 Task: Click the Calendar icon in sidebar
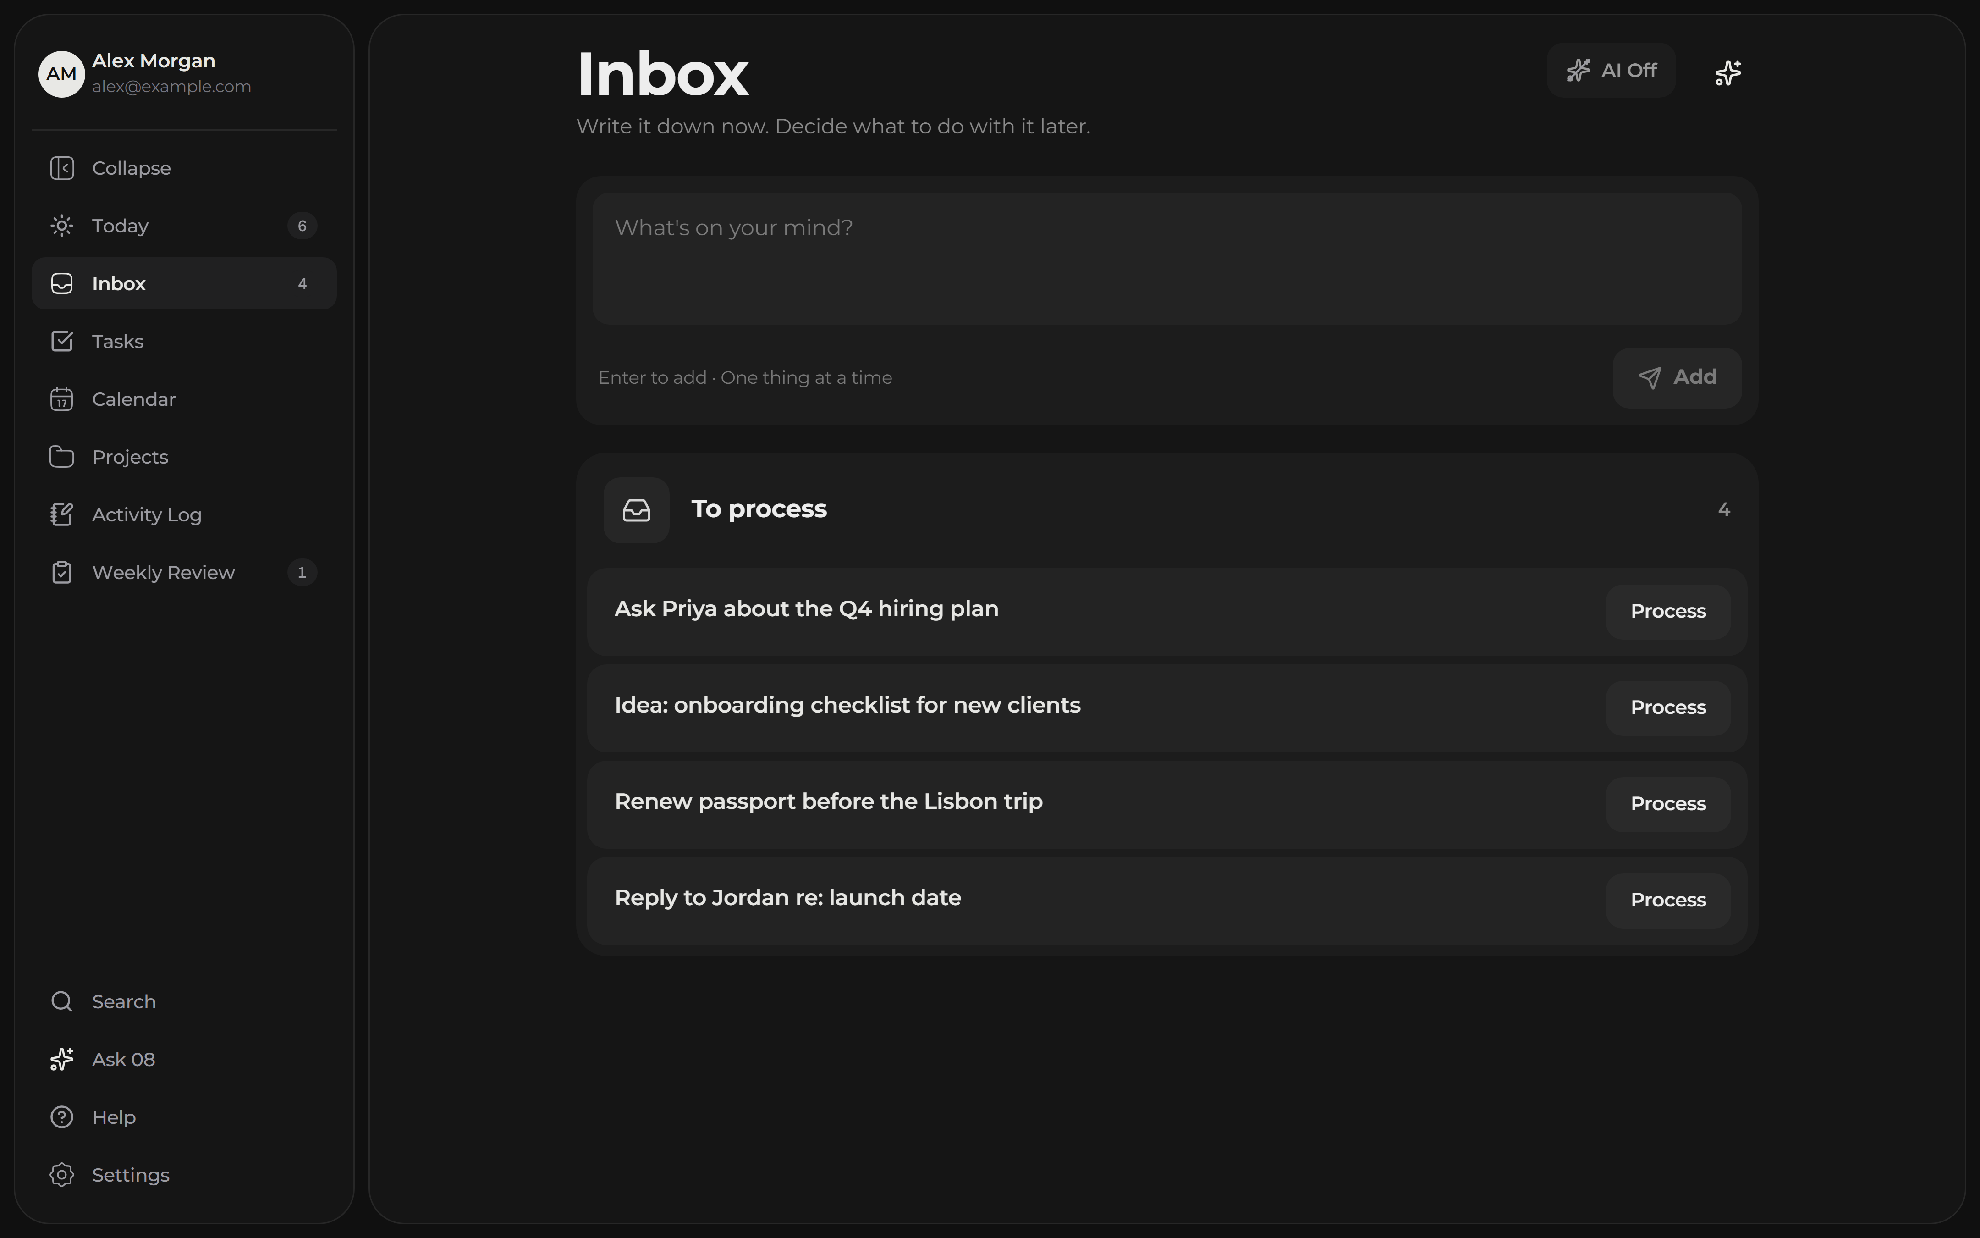[61, 399]
